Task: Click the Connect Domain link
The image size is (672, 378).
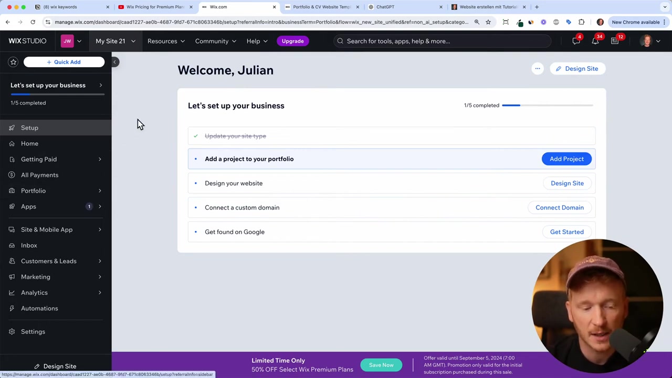Action: (560, 207)
